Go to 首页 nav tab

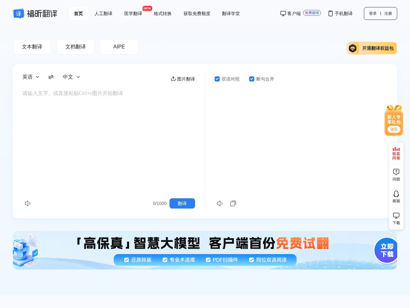pyautogui.click(x=78, y=13)
